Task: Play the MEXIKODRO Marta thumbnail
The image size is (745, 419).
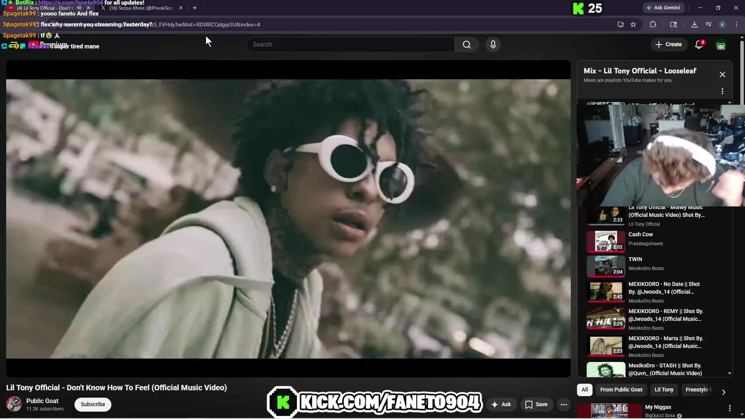Action: point(606,345)
